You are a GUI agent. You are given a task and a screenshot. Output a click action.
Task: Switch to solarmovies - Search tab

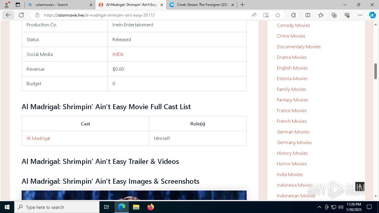click(60, 5)
